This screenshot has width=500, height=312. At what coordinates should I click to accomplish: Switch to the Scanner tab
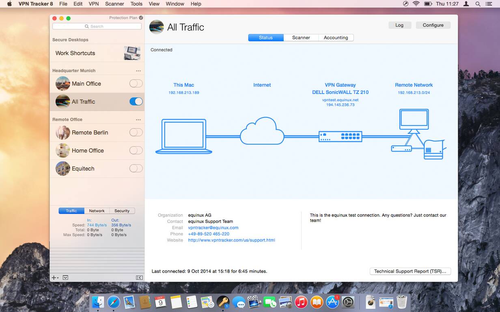(301, 37)
